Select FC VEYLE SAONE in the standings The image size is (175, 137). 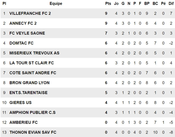click(x=27, y=33)
